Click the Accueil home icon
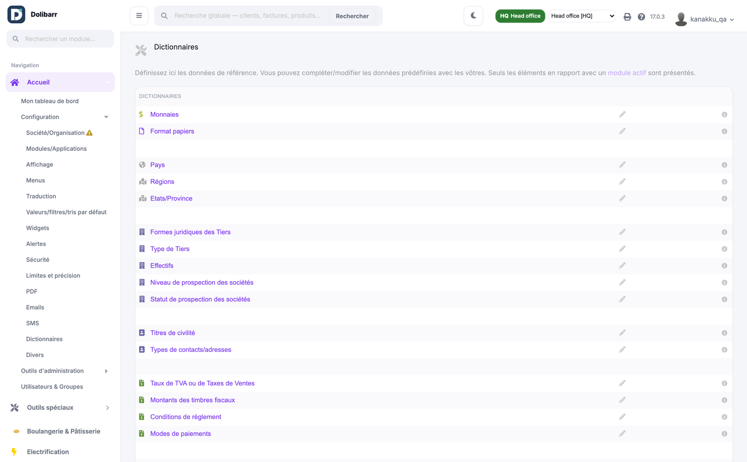This screenshot has width=747, height=462. click(15, 82)
